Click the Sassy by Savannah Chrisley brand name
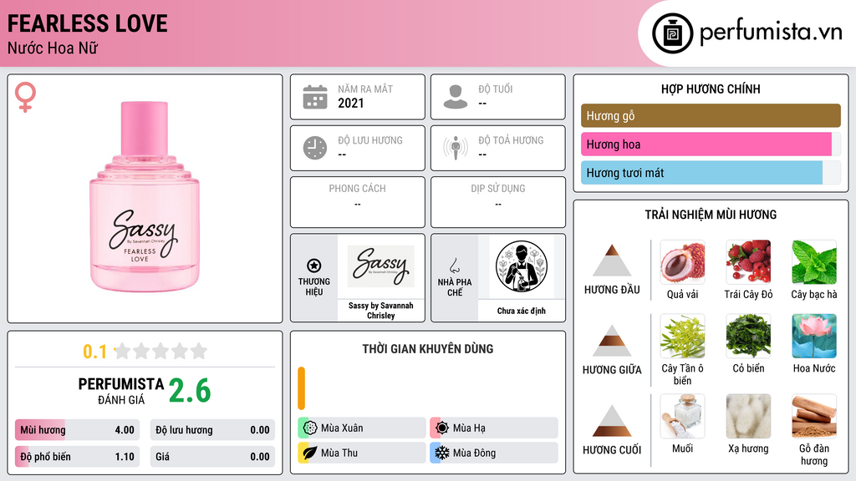 tap(381, 311)
